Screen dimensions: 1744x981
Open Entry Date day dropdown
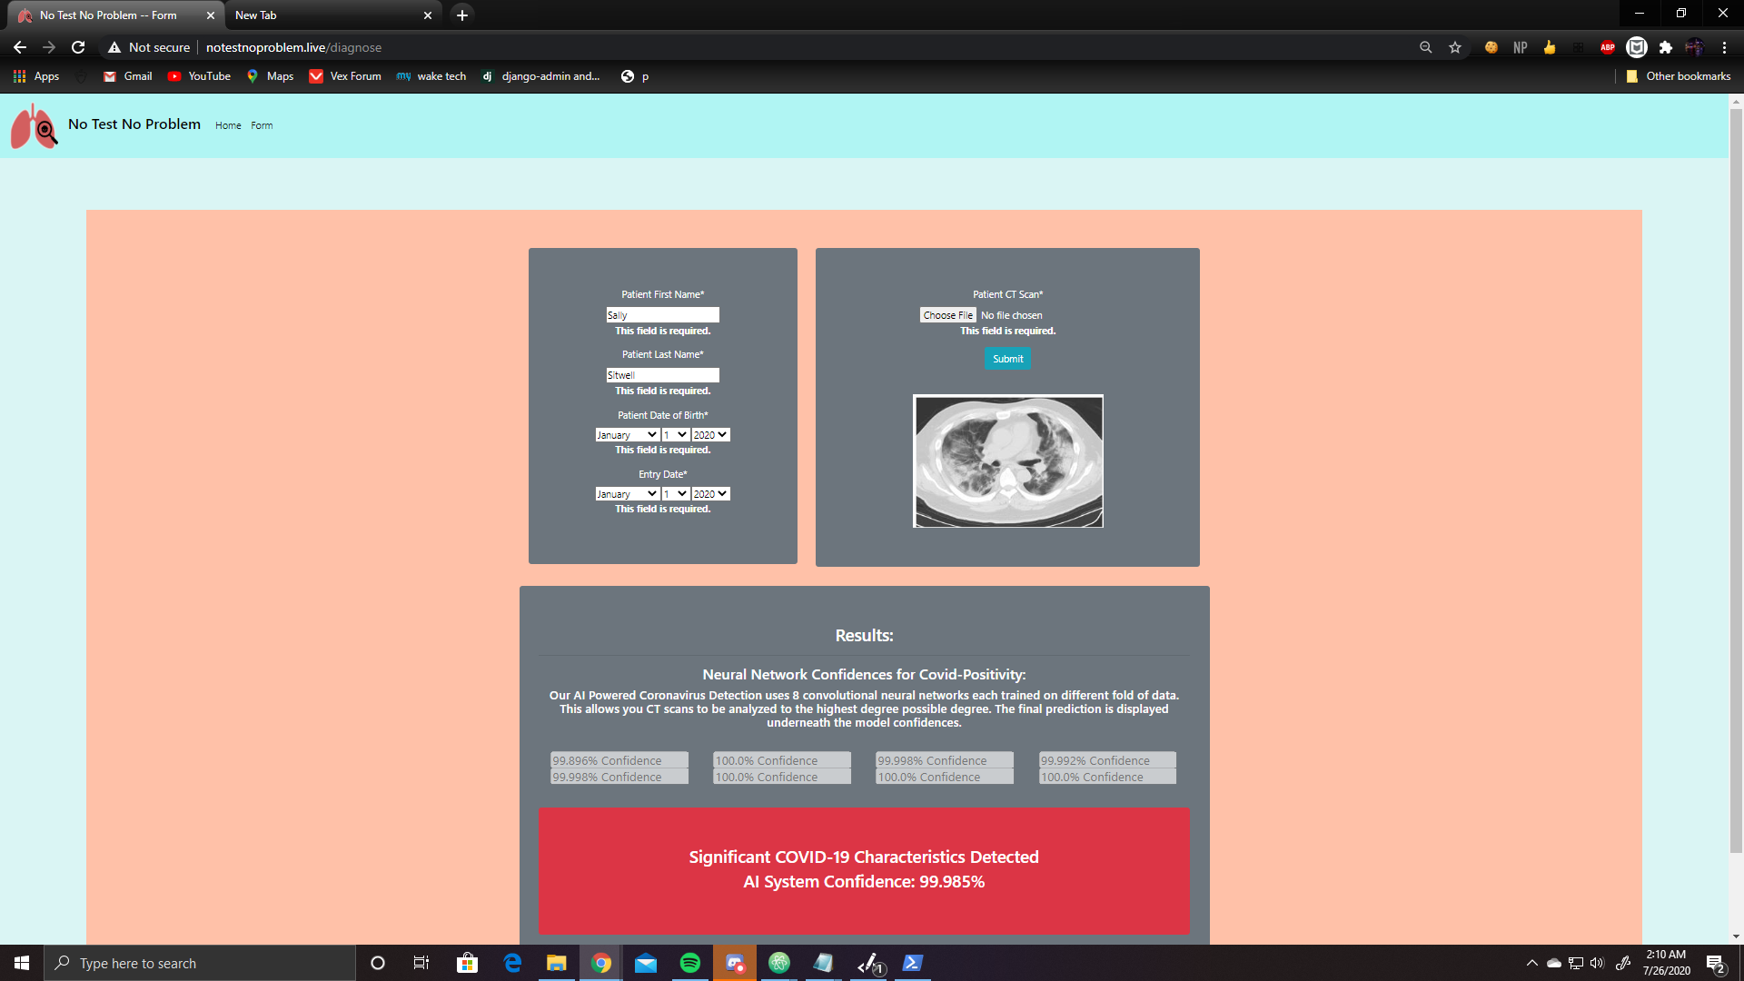tap(675, 494)
